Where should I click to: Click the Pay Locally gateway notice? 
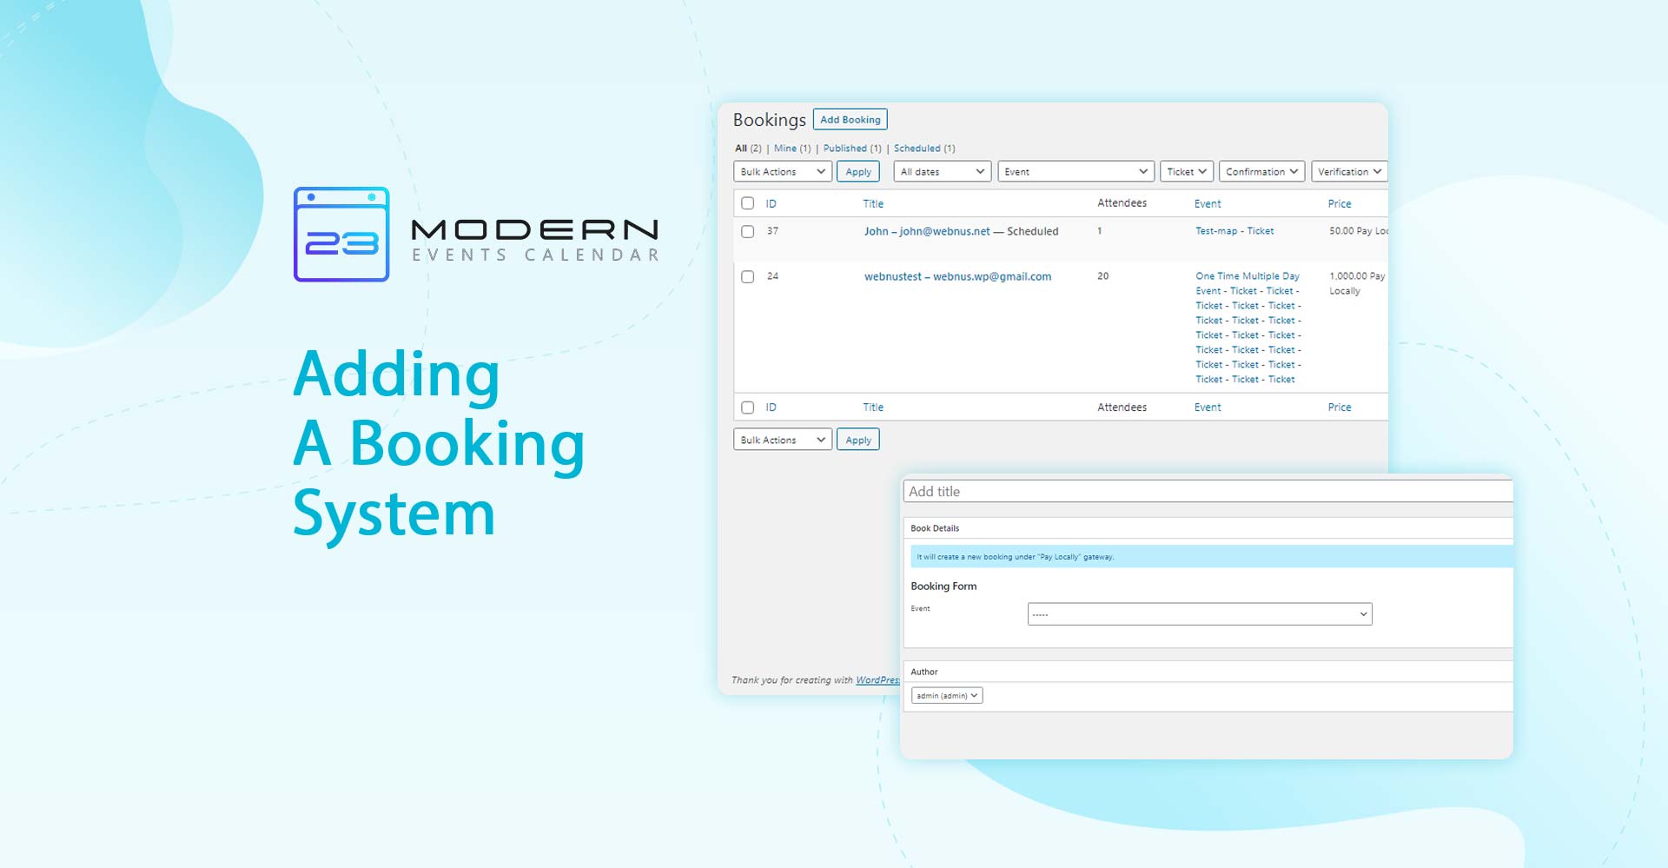tap(1212, 557)
